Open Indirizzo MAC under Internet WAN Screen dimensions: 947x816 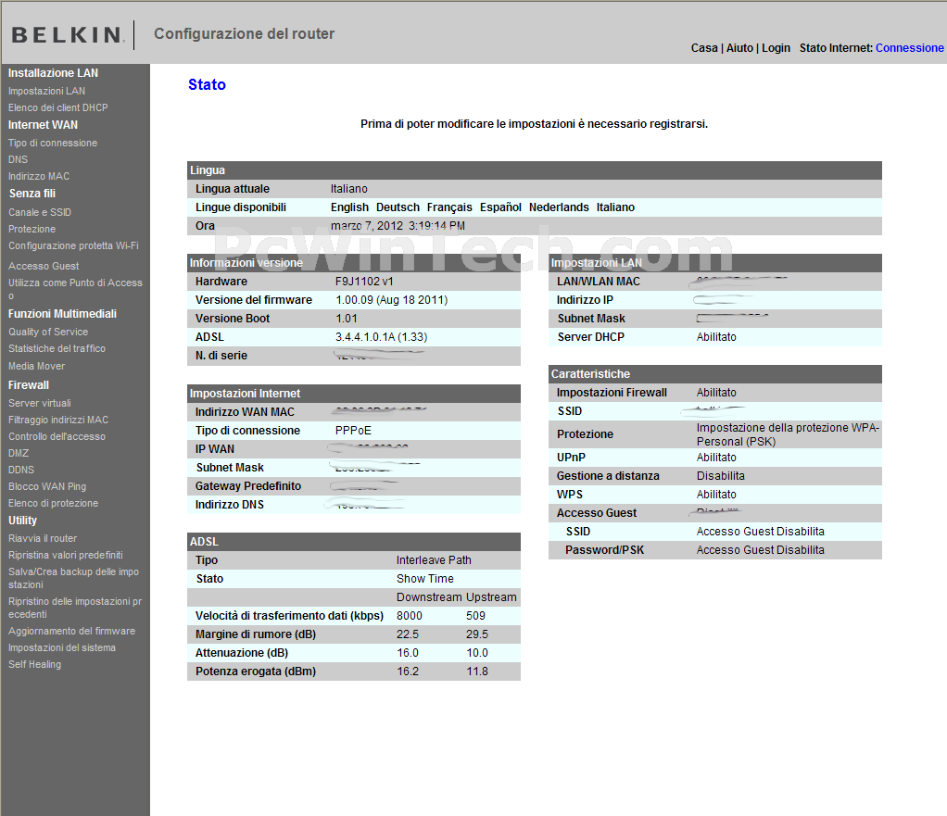coord(39,176)
